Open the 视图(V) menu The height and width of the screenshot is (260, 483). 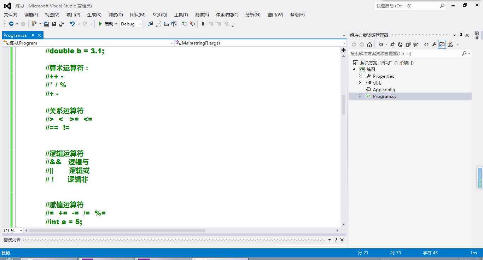[52, 14]
